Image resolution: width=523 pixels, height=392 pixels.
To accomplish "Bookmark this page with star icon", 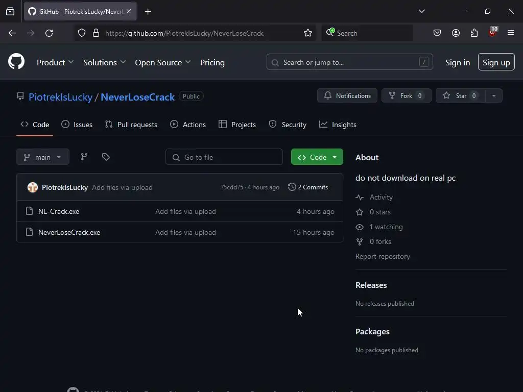I will (308, 33).
